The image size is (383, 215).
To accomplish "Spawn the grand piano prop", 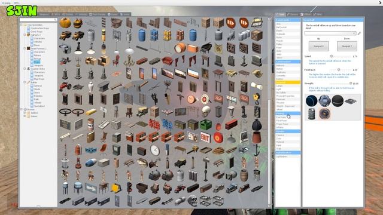I will pyautogui.click(x=206, y=48).
